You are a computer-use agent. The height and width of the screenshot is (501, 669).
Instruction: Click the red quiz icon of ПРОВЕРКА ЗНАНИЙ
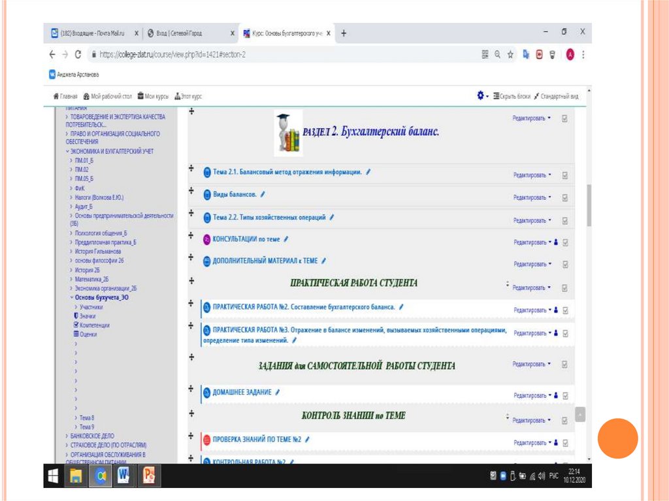[207, 440]
